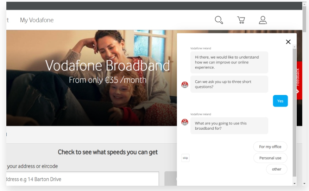Click the Vodafone bot avatar beside 'three short questions'
Viewport: 309px width, 191px height.
[185, 84]
